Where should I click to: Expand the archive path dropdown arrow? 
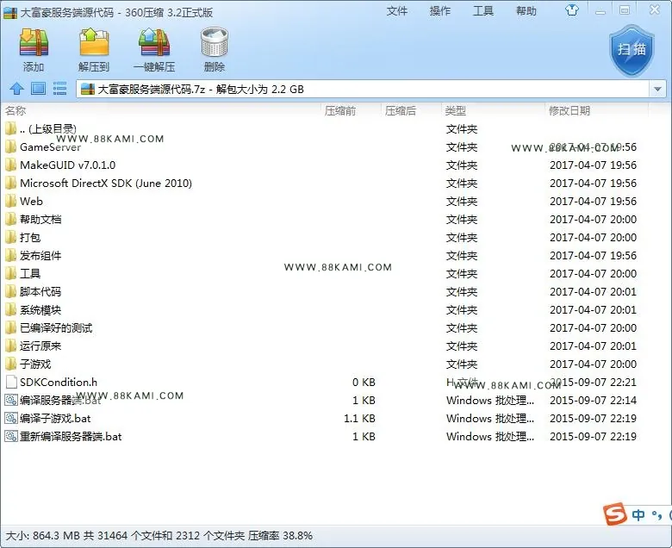[657, 89]
